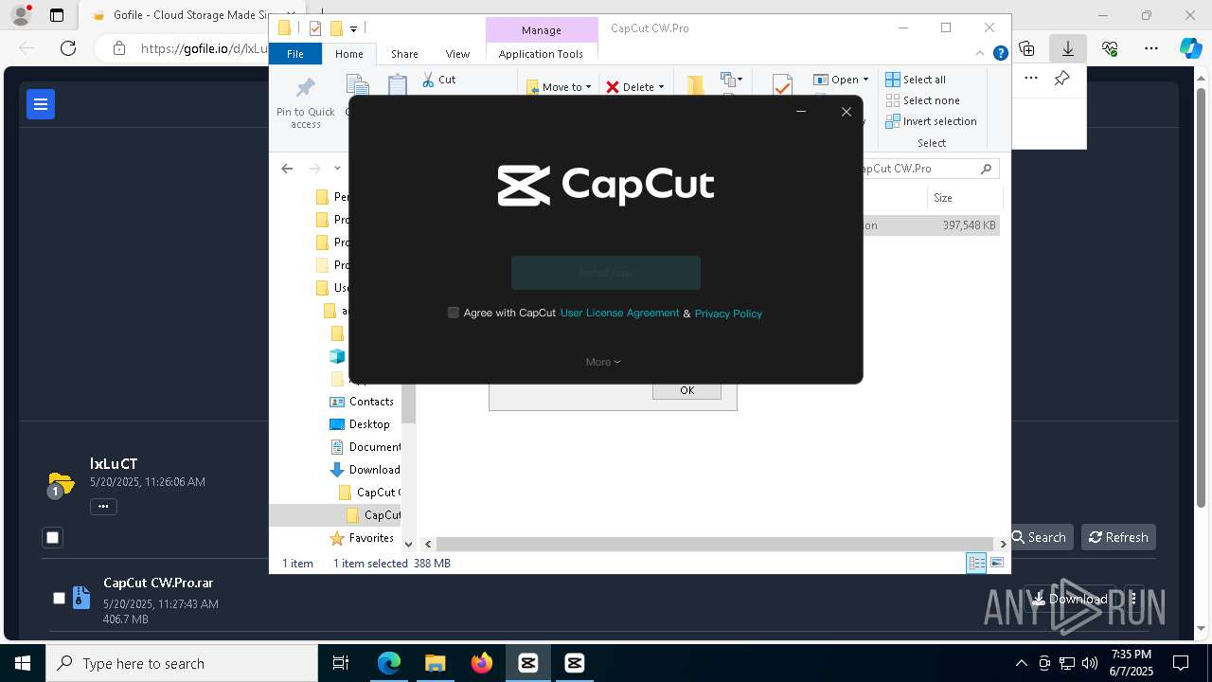The image size is (1212, 682).
Task: Switch to the View ribbon tab
Action: click(457, 54)
